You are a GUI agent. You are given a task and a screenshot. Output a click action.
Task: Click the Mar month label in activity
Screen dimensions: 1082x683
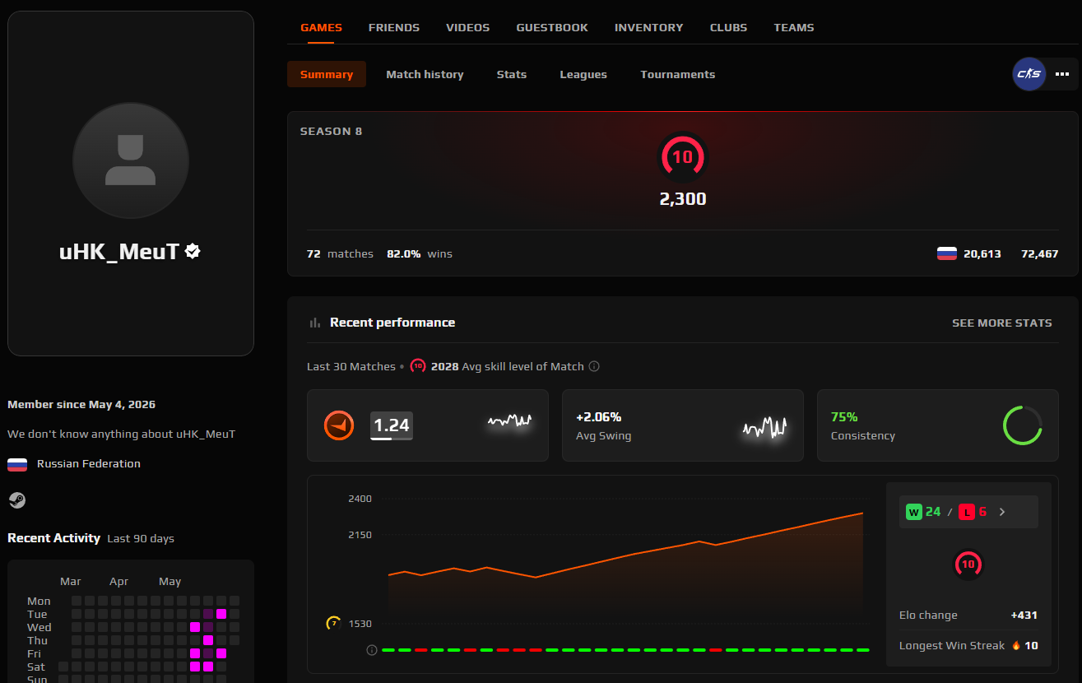[x=71, y=581]
